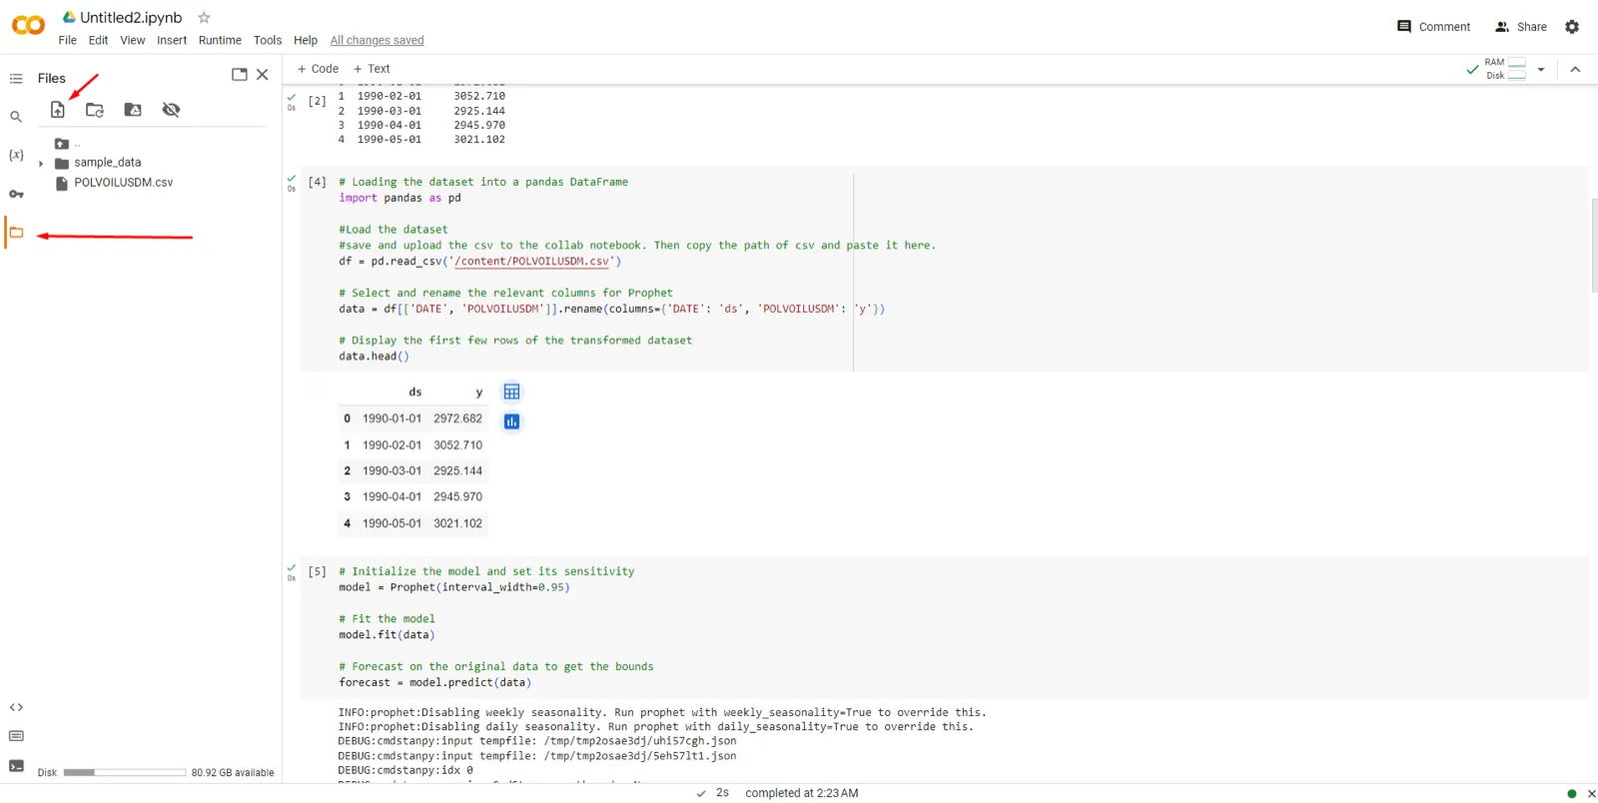Screen dimensions: 1598x803
Task: Mount Google Drive
Action: pos(133,110)
